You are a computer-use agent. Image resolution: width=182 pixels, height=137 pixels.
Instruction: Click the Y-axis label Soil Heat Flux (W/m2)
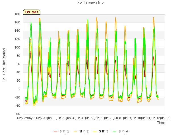(4, 65)
